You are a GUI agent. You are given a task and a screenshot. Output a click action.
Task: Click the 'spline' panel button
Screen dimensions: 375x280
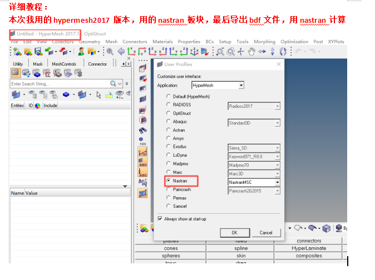point(240,248)
